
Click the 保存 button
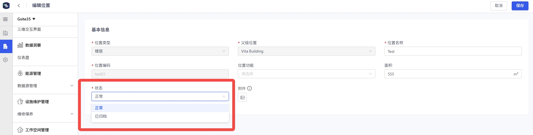520,6
